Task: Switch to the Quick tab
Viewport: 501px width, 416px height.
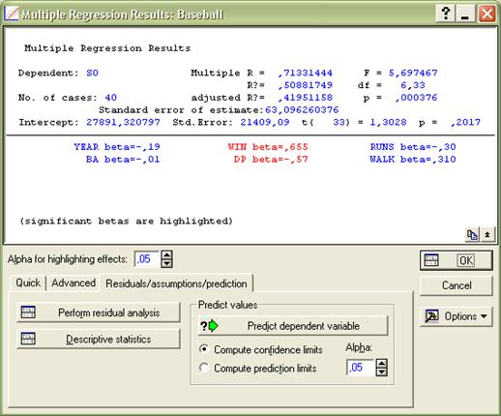Action: [x=28, y=282]
